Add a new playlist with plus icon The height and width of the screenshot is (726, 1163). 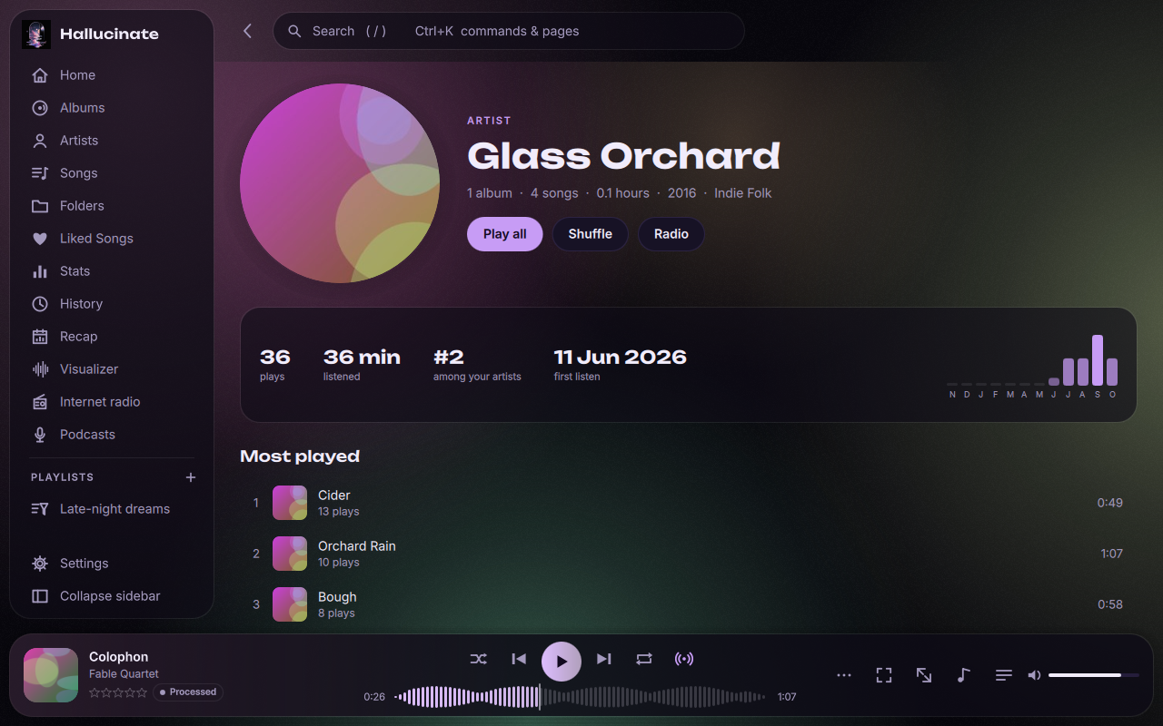tap(191, 477)
